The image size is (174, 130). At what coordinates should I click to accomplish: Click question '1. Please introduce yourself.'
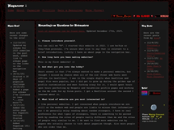pyautogui.click(x=57, y=41)
